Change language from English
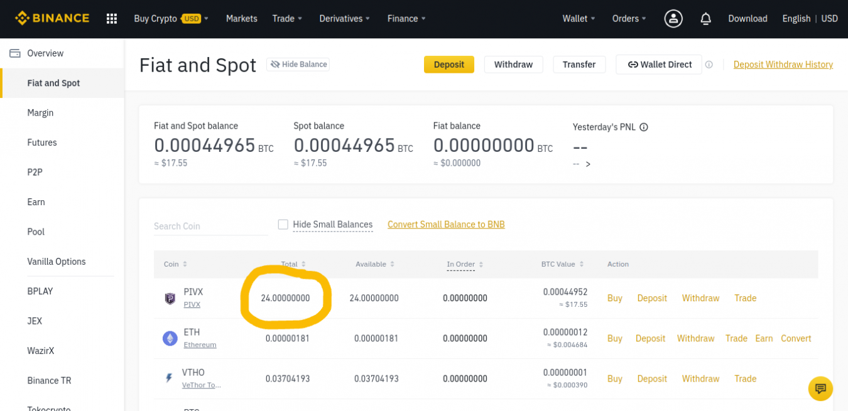848x411 pixels. 796,19
